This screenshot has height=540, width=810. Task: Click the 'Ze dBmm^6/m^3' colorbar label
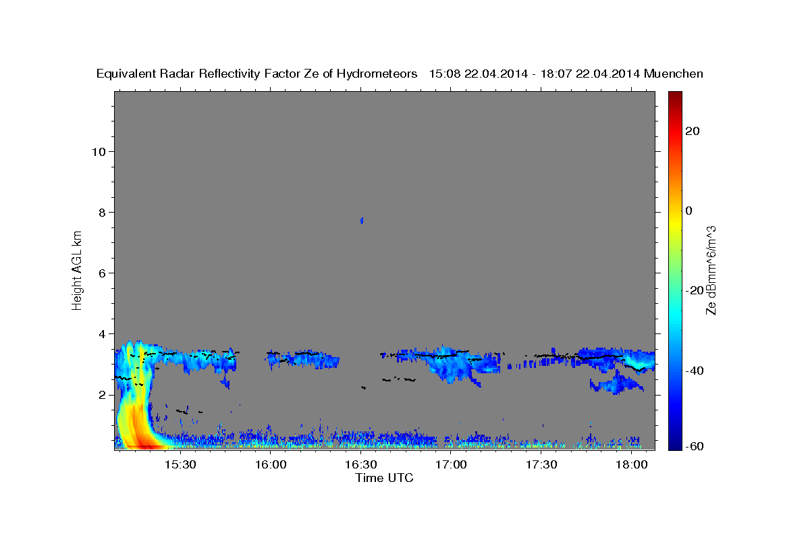pos(710,270)
